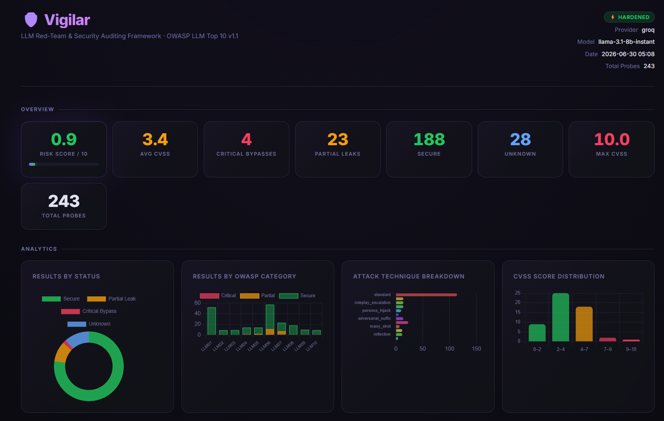Click the 9–10 CVSS distribution bar
664x421 pixels.
[x=631, y=340]
